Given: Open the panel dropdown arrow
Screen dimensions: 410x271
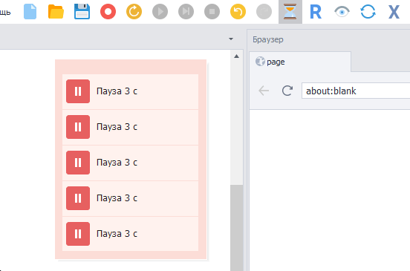Looking at the screenshot, I should [231, 39].
